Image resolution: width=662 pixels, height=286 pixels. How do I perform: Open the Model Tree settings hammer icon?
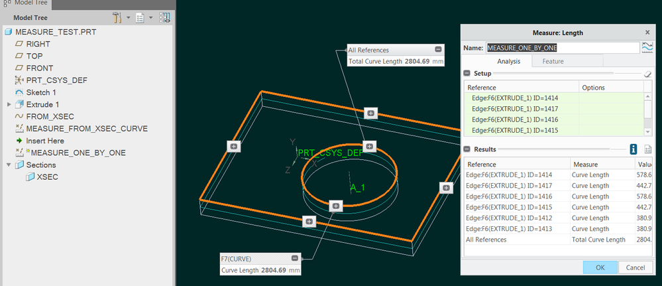[x=117, y=18]
